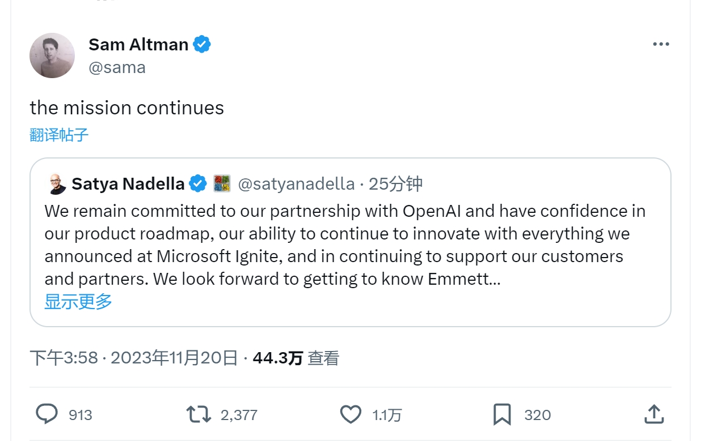Viewport: 722px width, 441px height.
Task: Open the Satya Nadella display name
Action: click(x=128, y=183)
